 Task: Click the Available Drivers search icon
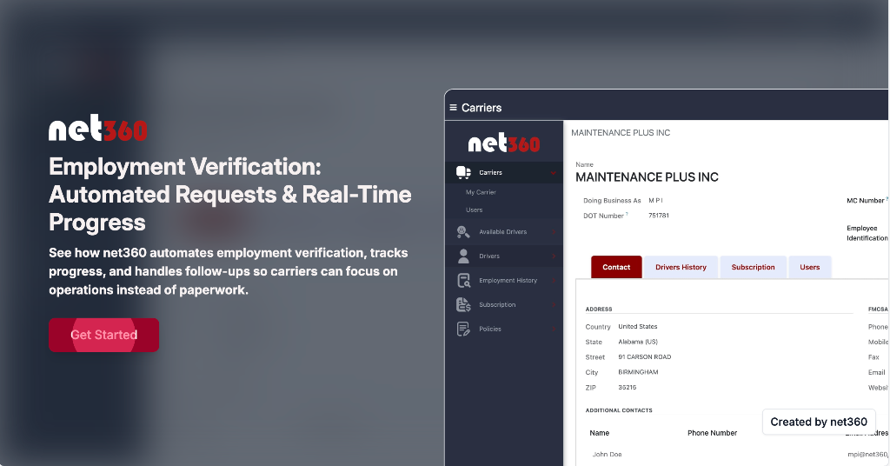pyautogui.click(x=463, y=231)
